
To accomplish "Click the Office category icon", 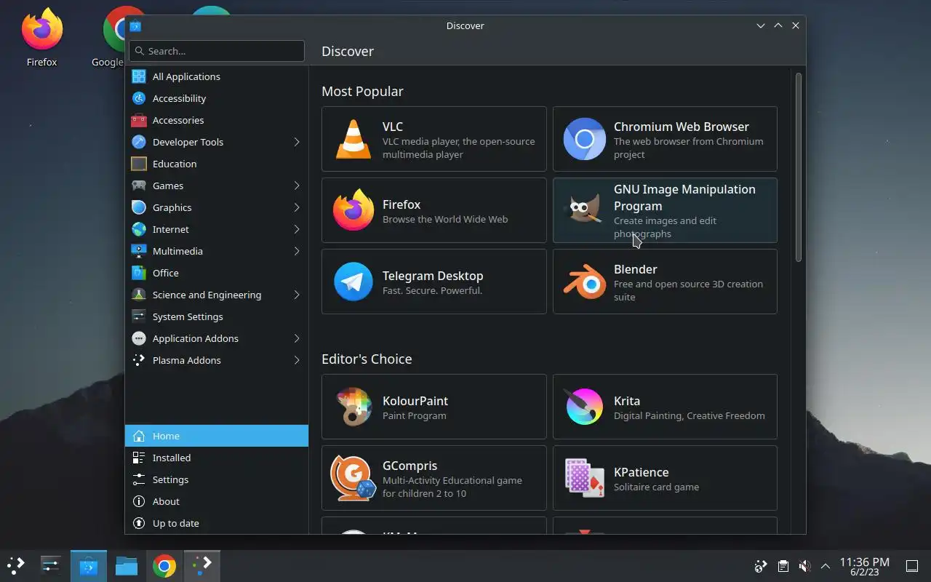I will pyautogui.click(x=139, y=273).
